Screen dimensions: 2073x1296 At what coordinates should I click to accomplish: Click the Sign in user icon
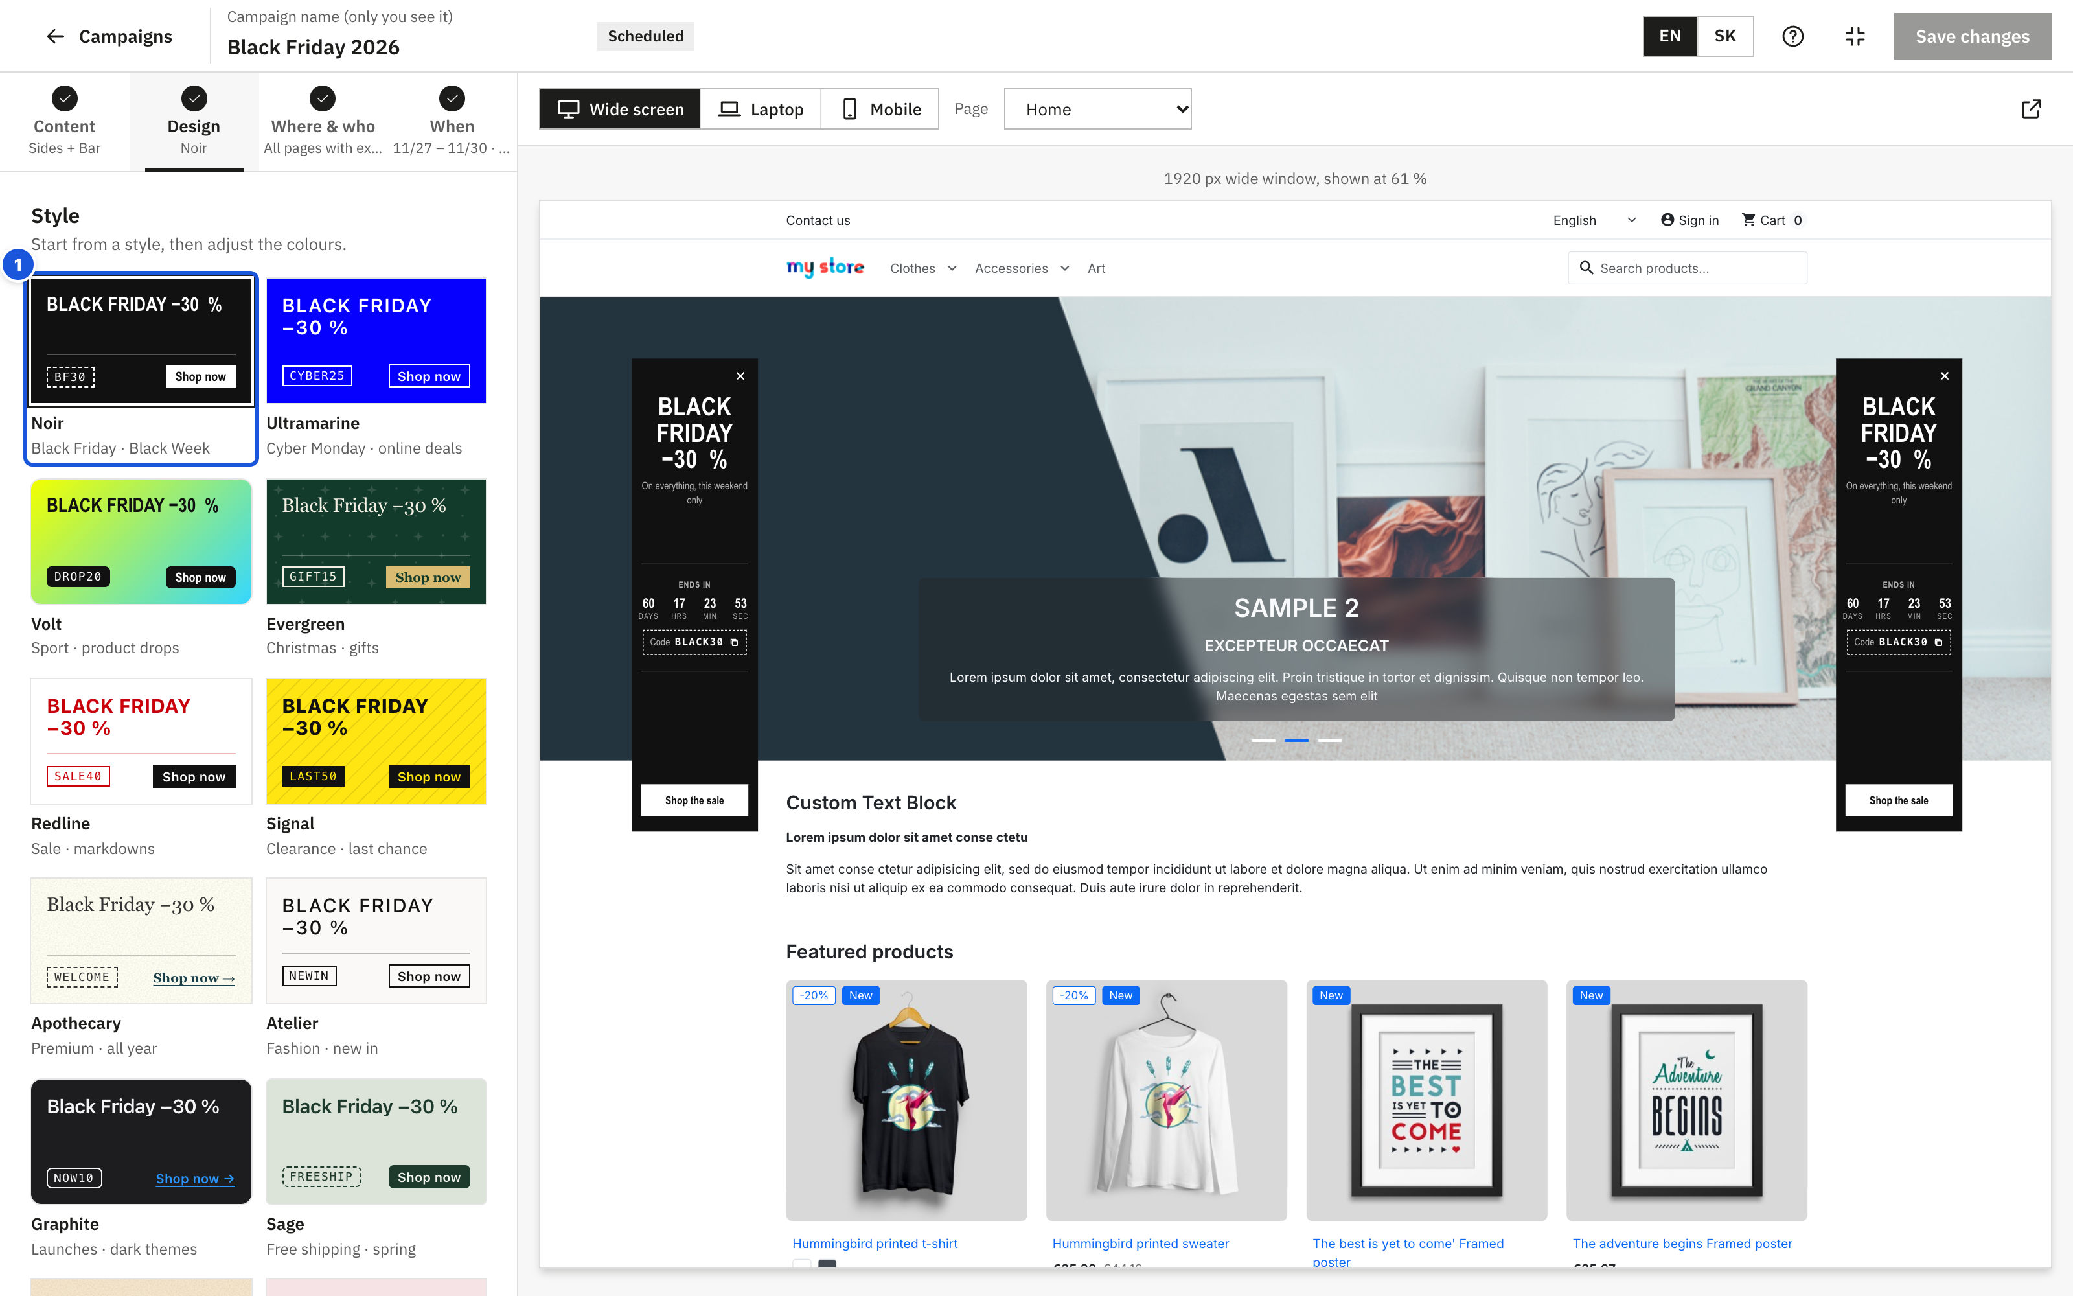click(x=1667, y=220)
